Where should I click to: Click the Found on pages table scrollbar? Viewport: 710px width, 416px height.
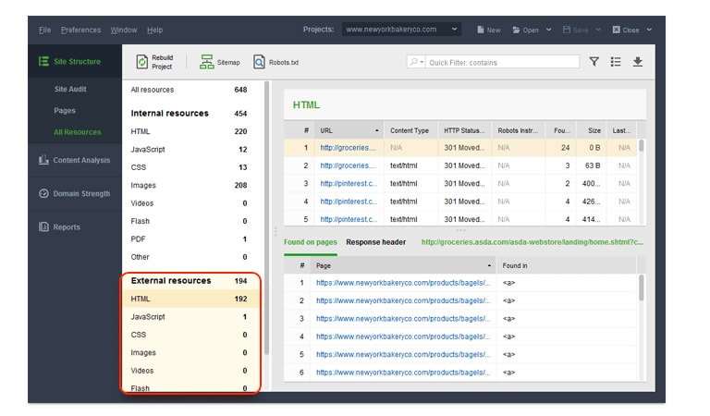(642, 288)
